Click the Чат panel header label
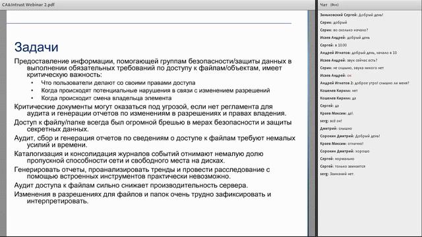The width and height of the screenshot is (422, 237). pos(324,5)
